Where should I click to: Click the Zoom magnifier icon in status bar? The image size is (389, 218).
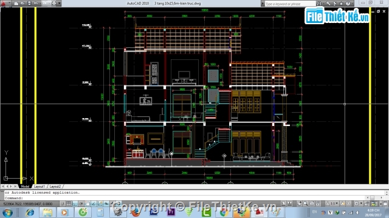(x=305, y=203)
